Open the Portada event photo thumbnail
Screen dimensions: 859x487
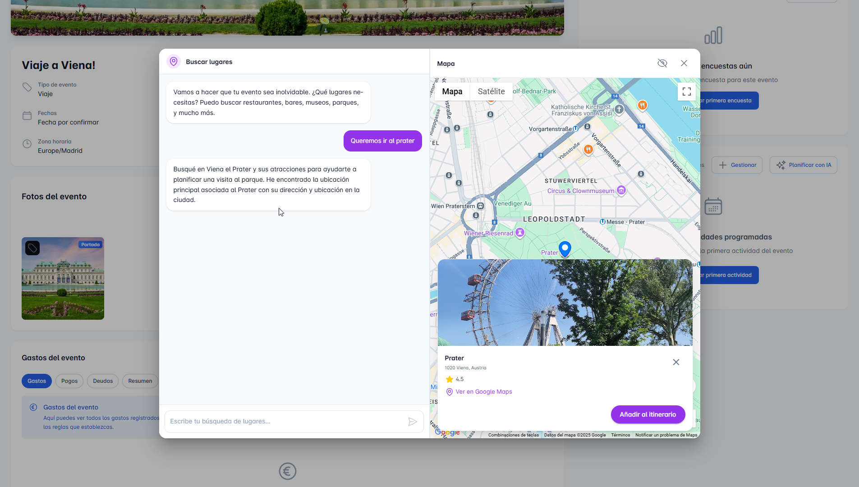coord(63,279)
